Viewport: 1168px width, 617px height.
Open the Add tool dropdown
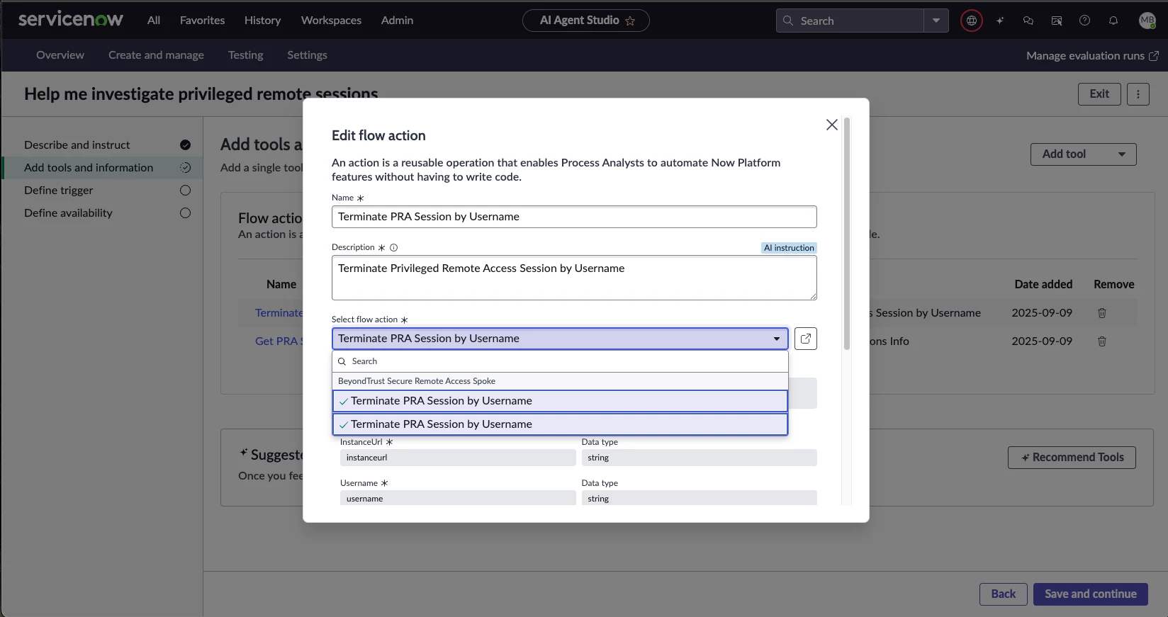[x=1083, y=154]
